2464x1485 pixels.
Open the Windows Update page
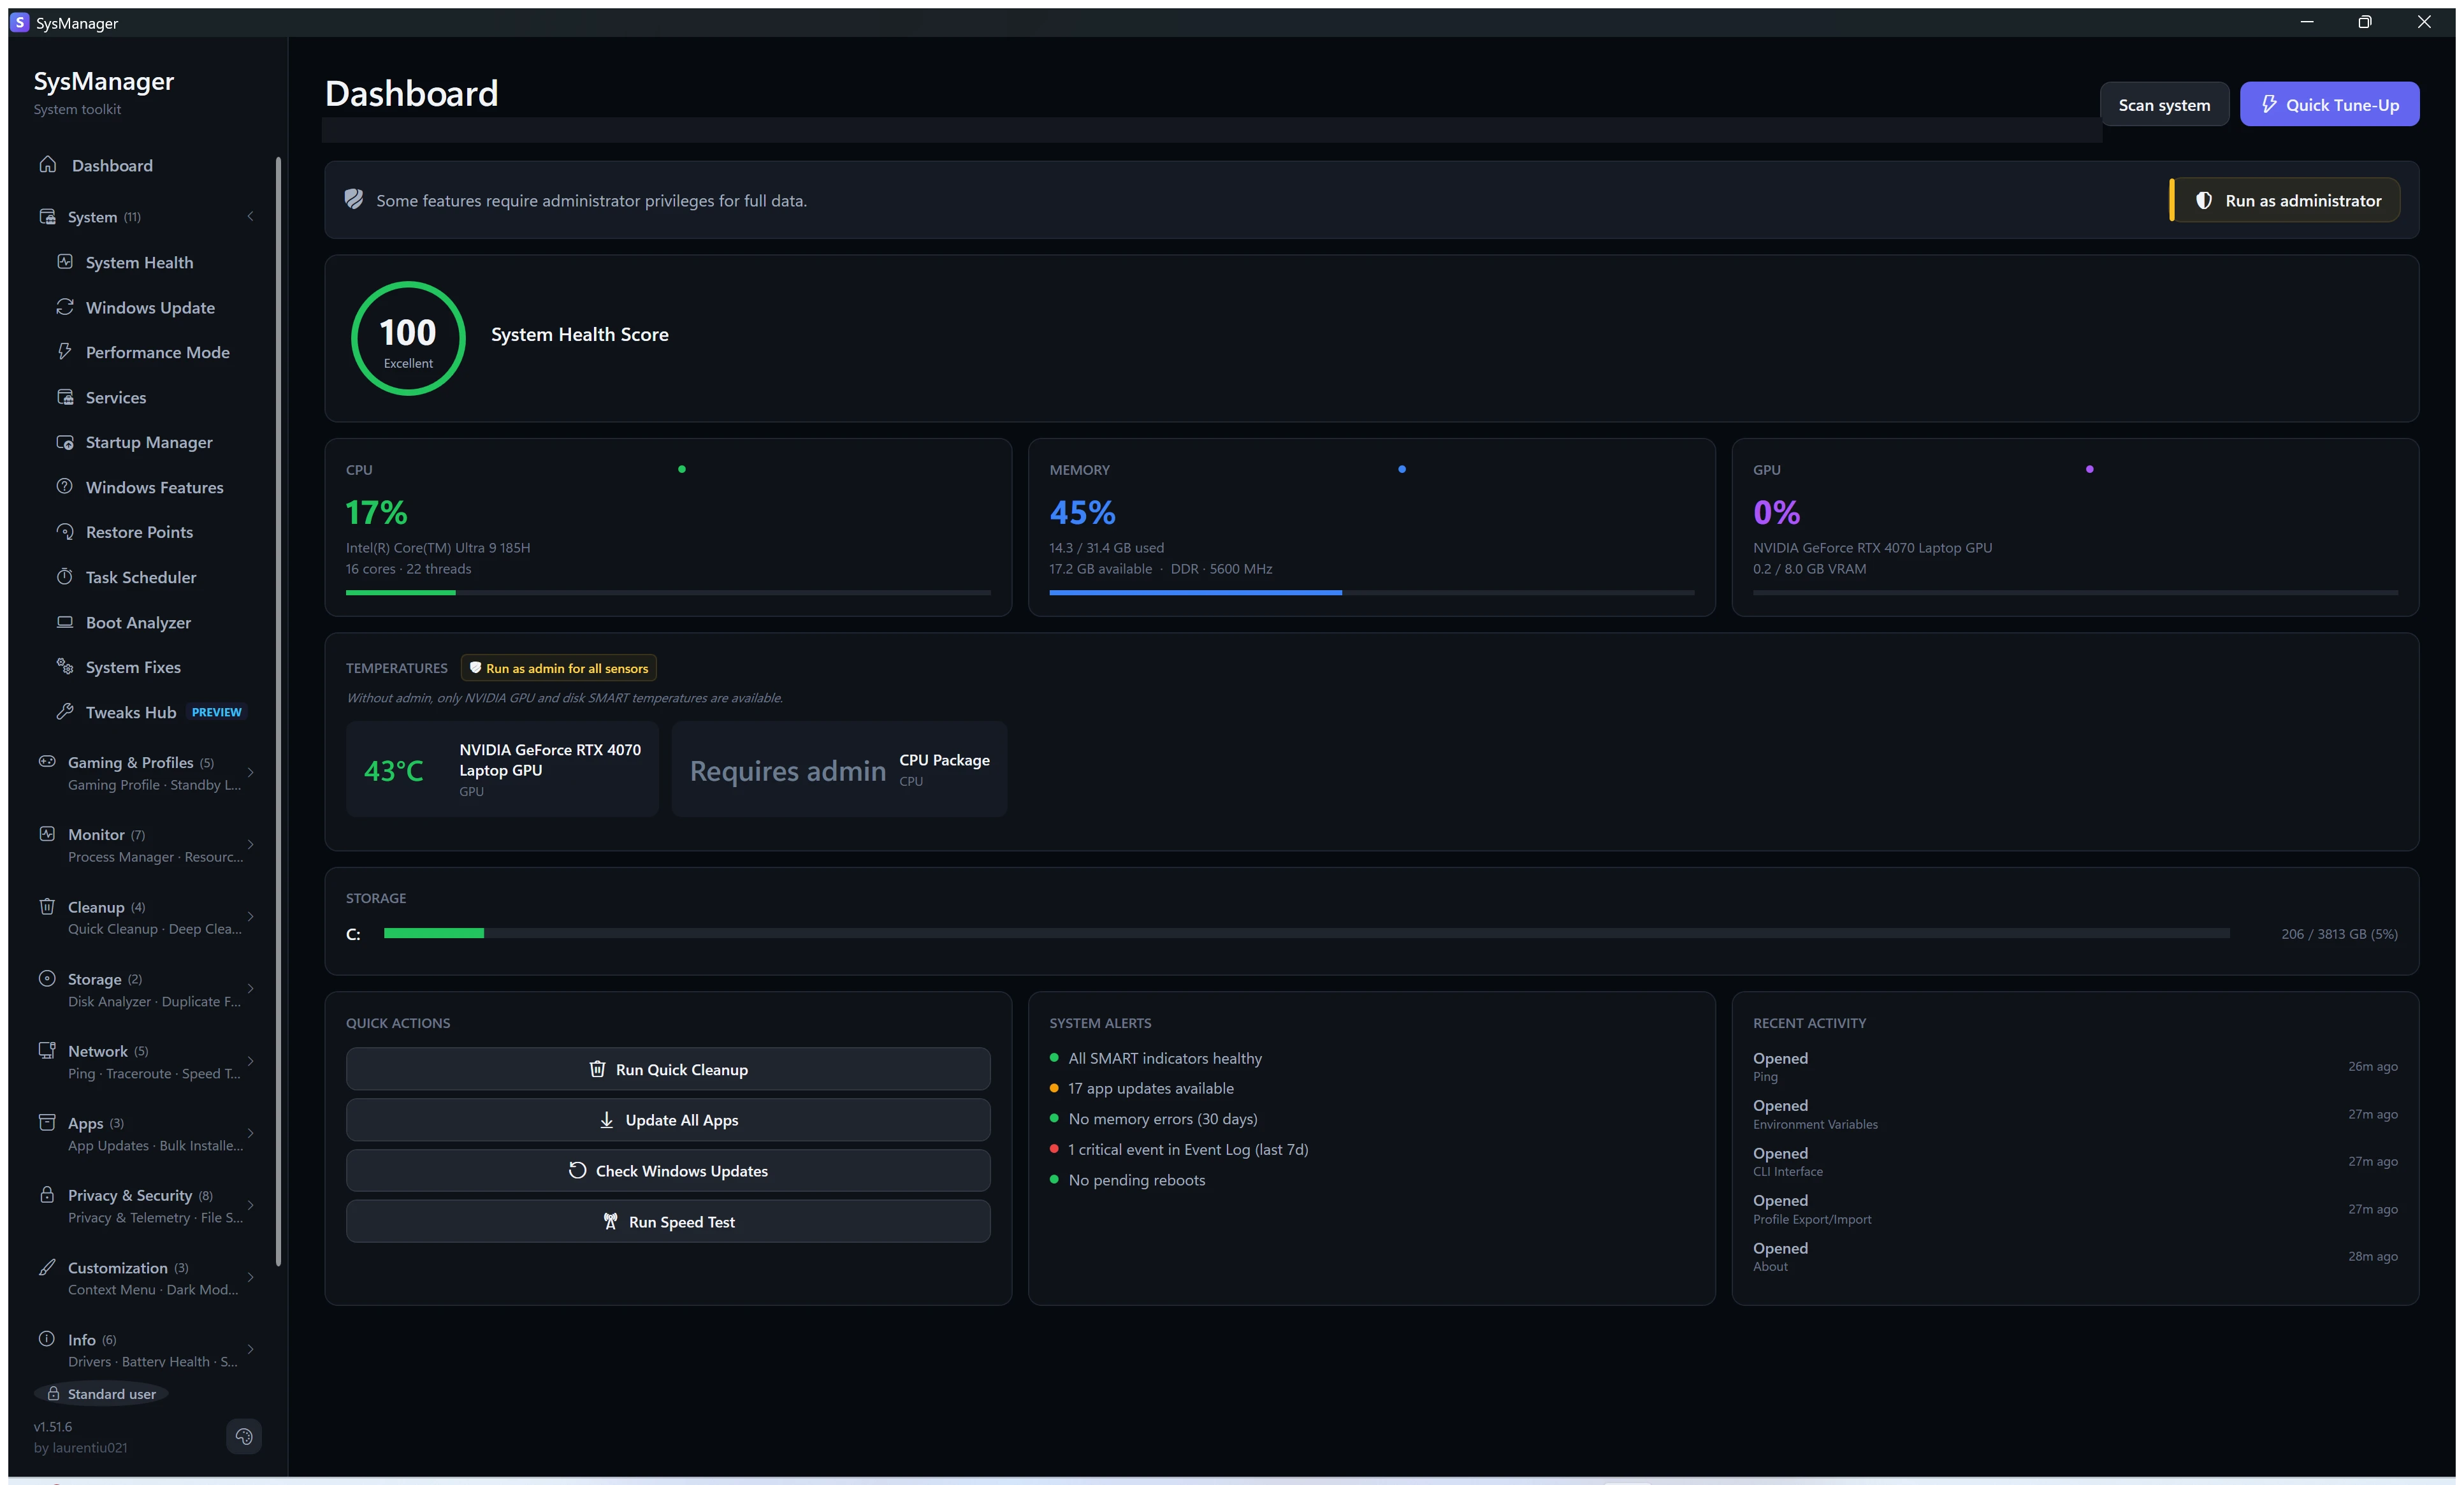[150, 307]
